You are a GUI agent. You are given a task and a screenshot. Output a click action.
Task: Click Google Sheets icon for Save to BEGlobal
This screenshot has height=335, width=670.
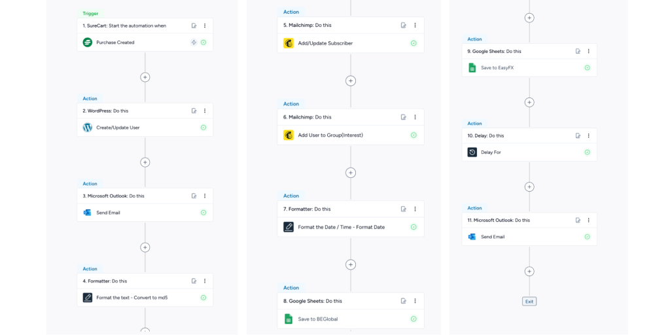click(289, 319)
